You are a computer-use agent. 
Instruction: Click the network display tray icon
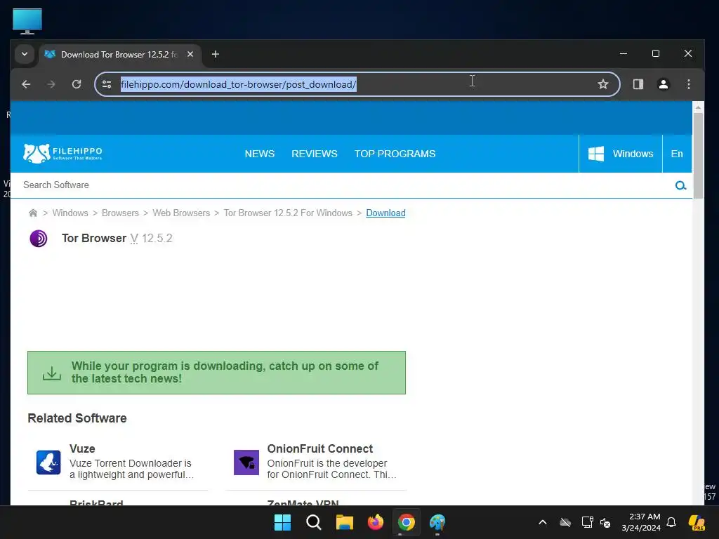[587, 522]
